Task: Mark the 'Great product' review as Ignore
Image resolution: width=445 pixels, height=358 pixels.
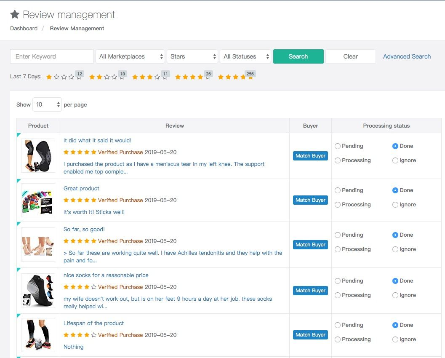Action: [x=395, y=205]
